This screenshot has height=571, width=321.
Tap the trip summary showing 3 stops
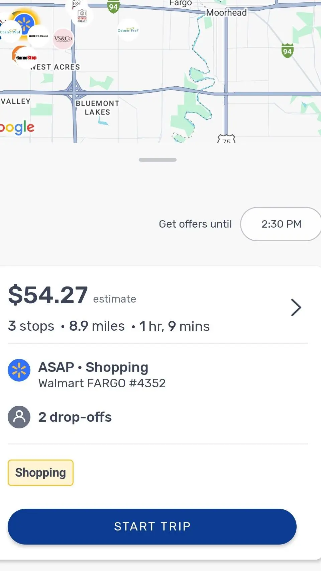click(109, 326)
